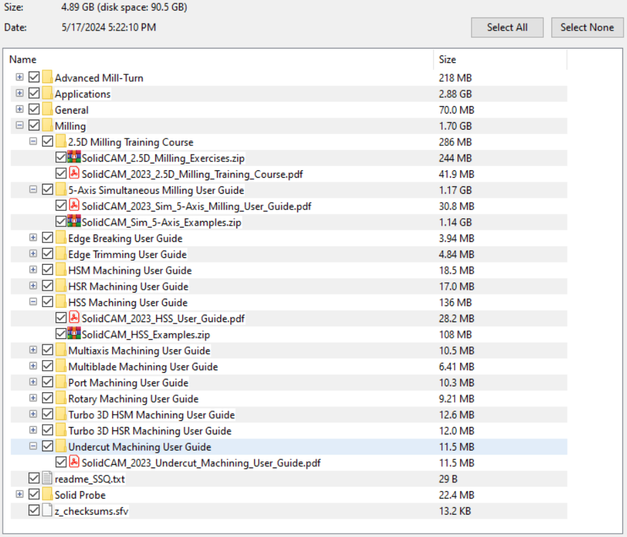Screen dimensions: 627x537
Task: Uncheck the Undercut Machining User Guide checkbox
Action: (47, 446)
